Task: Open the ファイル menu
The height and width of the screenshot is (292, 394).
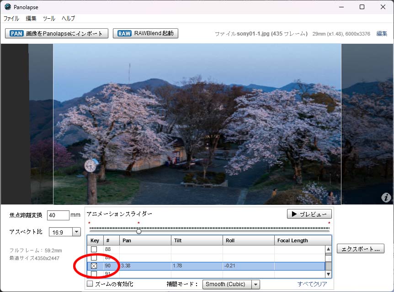Action: click(x=11, y=19)
